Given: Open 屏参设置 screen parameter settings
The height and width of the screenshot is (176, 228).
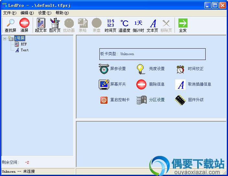Looking at the screenshot, I should (x=112, y=69).
